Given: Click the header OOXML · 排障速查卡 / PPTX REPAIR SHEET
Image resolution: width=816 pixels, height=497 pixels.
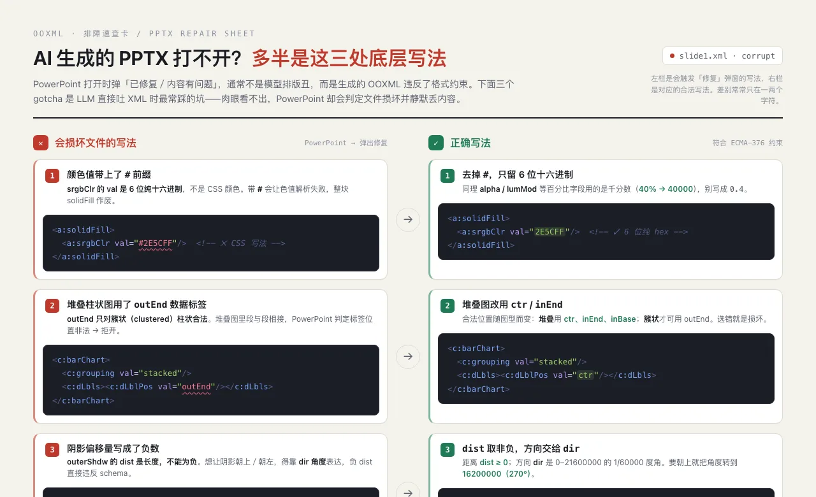Looking at the screenshot, I should pos(144,34).
